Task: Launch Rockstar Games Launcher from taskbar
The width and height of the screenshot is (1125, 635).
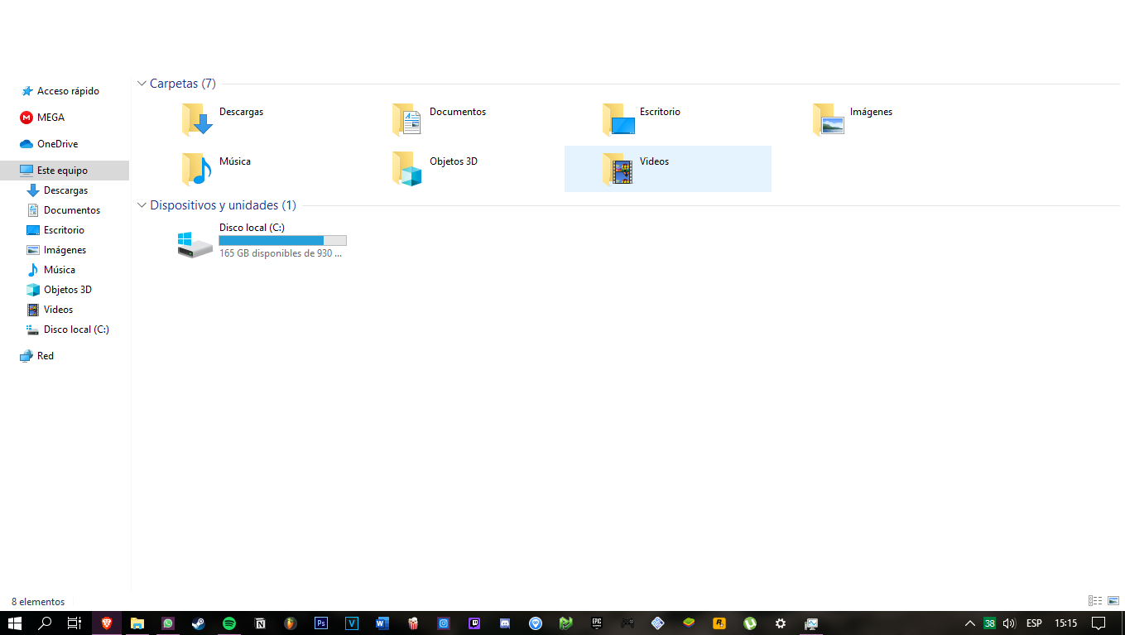Action: click(x=719, y=623)
